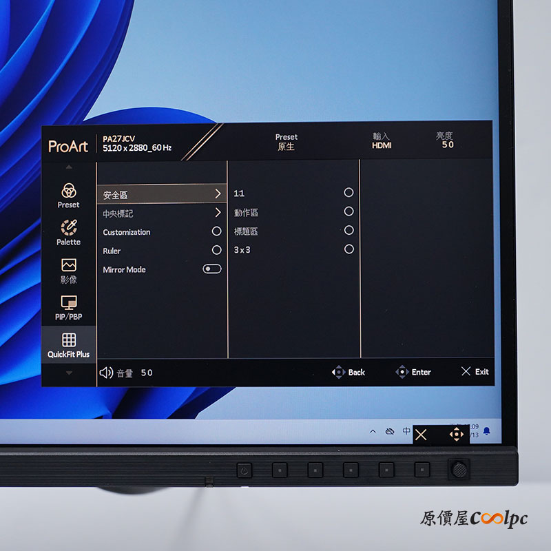
Task: Click the Preset 原生 status in the header
Action: pos(286,142)
